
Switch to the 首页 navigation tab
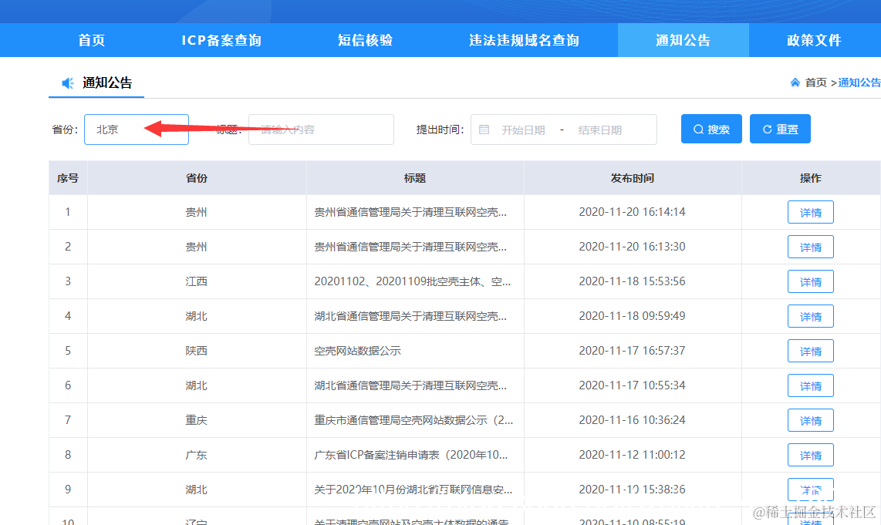pos(91,40)
